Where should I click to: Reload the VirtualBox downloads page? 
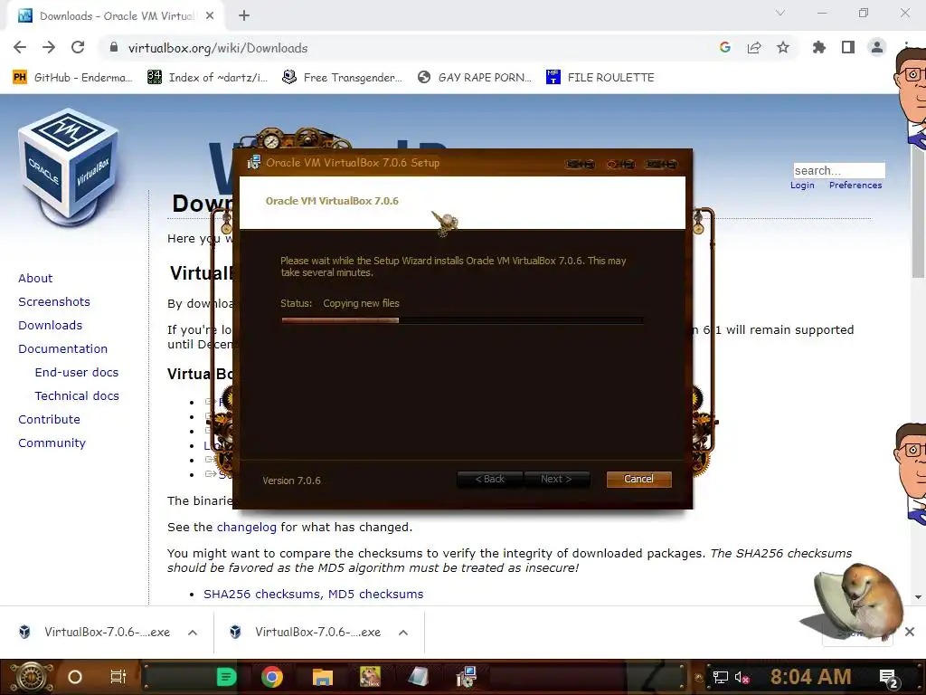tap(78, 48)
